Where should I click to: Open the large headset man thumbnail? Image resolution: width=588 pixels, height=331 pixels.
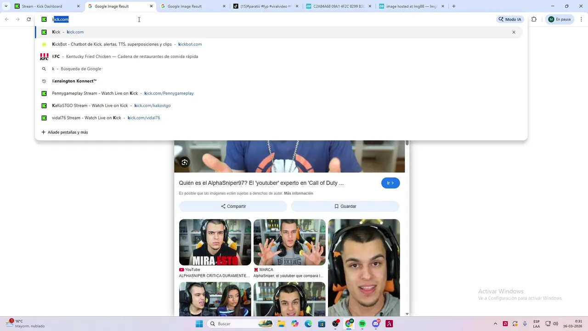[x=364, y=268]
